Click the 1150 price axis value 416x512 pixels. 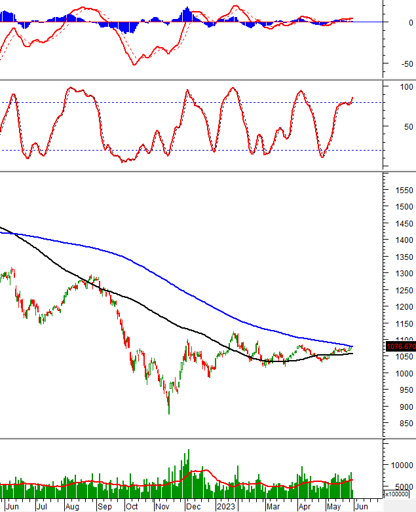(404, 324)
